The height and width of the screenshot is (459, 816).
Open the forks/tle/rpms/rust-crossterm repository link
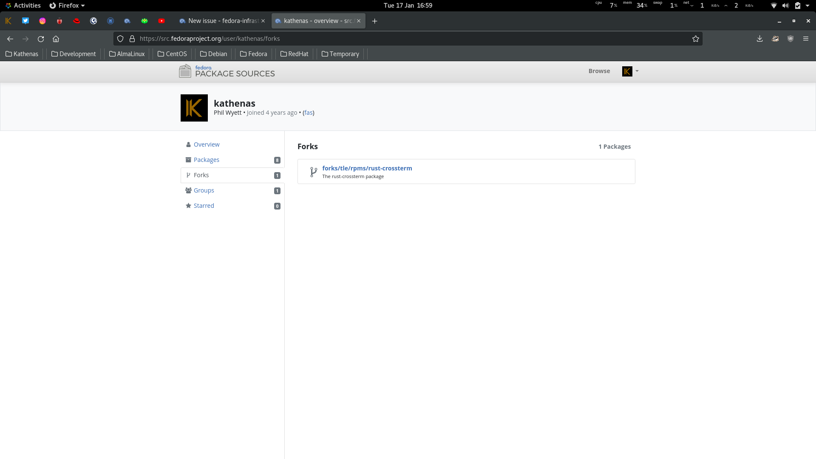[x=367, y=168]
